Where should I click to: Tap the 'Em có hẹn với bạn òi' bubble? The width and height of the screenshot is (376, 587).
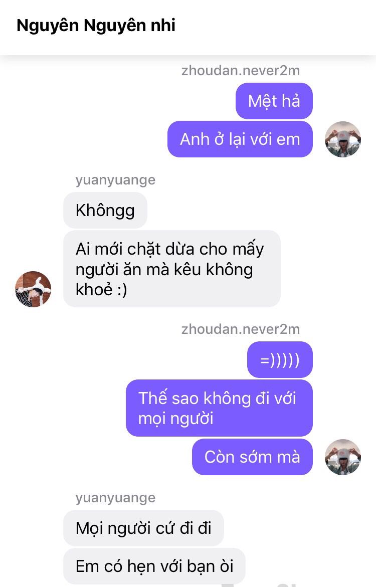(x=154, y=566)
